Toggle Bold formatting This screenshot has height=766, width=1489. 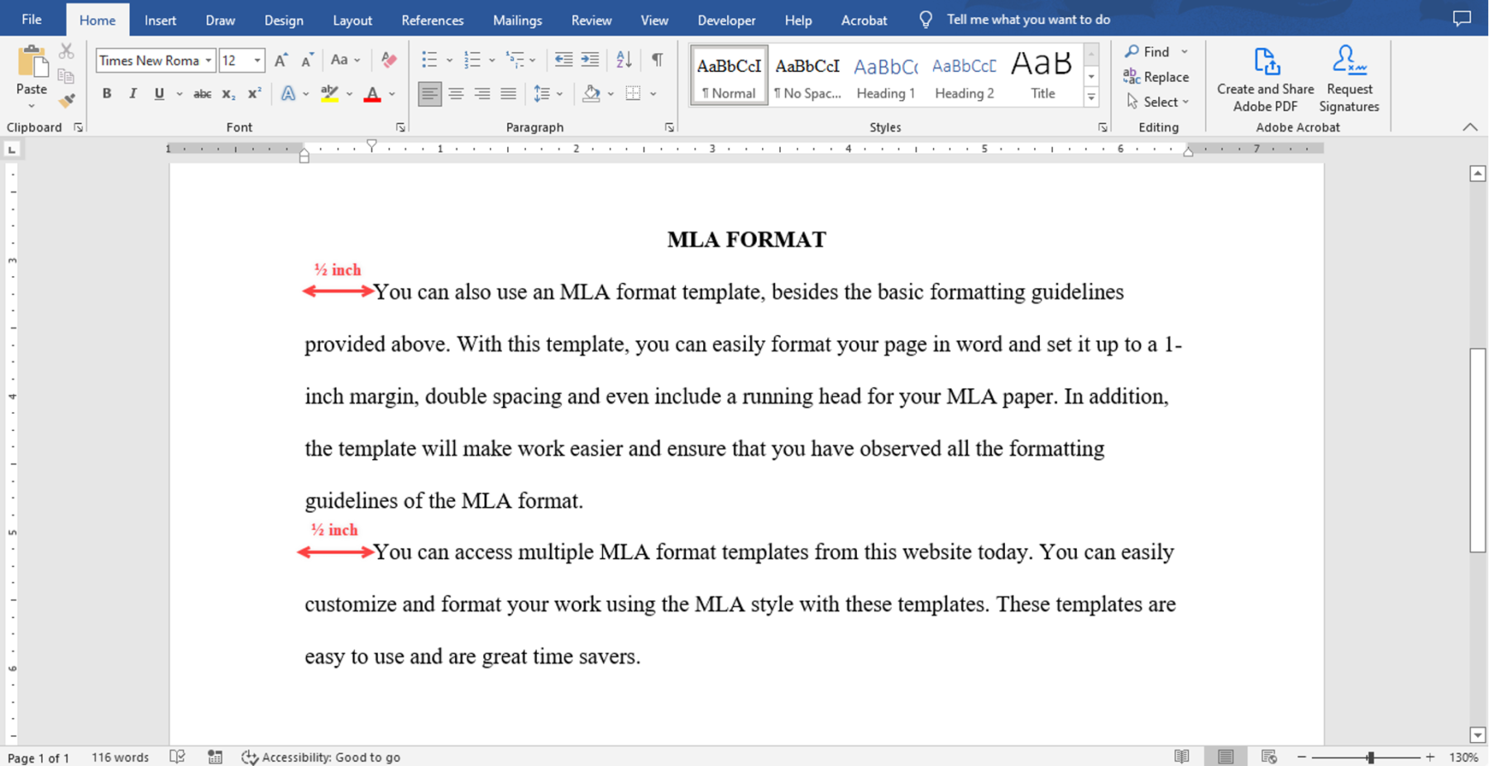point(107,94)
